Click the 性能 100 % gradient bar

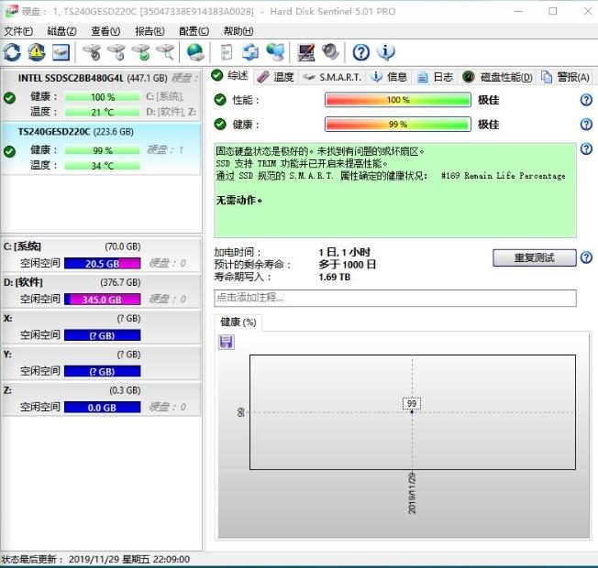click(398, 100)
